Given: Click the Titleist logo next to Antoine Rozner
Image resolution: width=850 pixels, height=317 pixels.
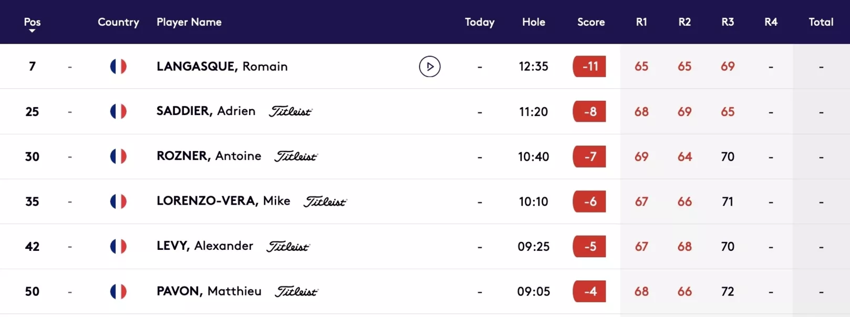Looking at the screenshot, I should click(x=296, y=156).
